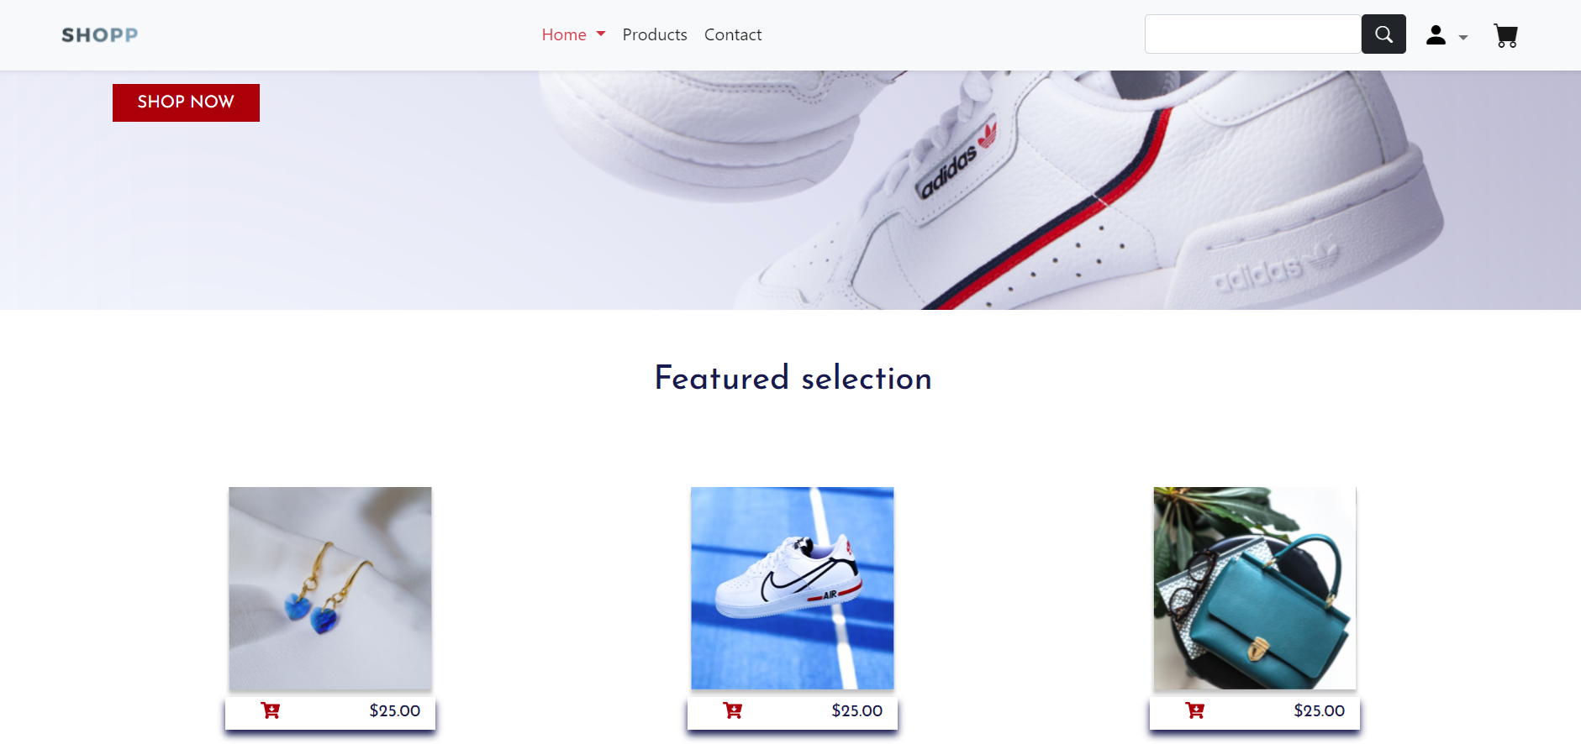Screen dimensions: 1581x744
Task: Click the user account person icon
Action: pyautogui.click(x=1436, y=35)
